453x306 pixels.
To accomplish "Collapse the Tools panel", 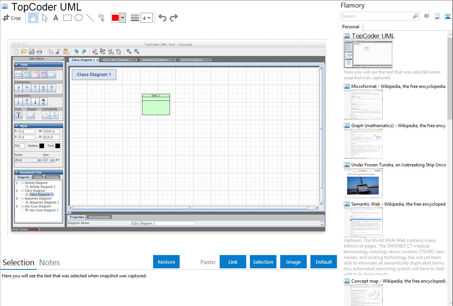I will pos(17,65).
